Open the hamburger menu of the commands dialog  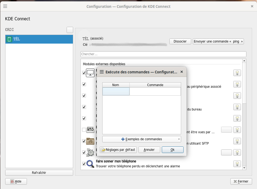pos(102,72)
